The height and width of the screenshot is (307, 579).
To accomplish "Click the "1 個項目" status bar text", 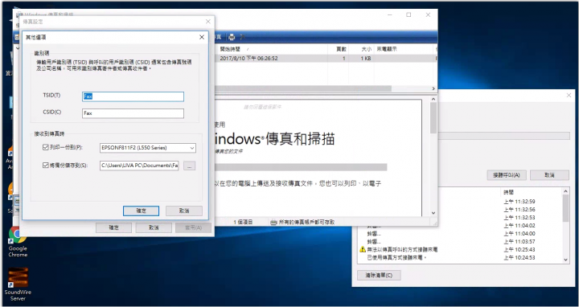I will coord(243,222).
